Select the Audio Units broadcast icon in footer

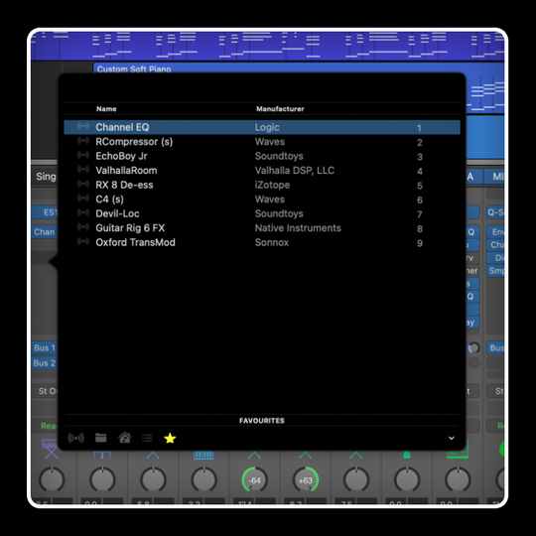[75, 438]
